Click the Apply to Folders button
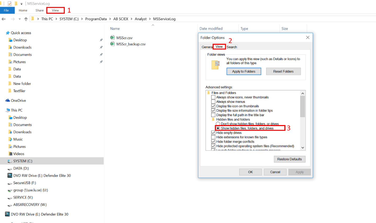Image resolution: width=376 pixels, height=223 pixels. pos(244,71)
